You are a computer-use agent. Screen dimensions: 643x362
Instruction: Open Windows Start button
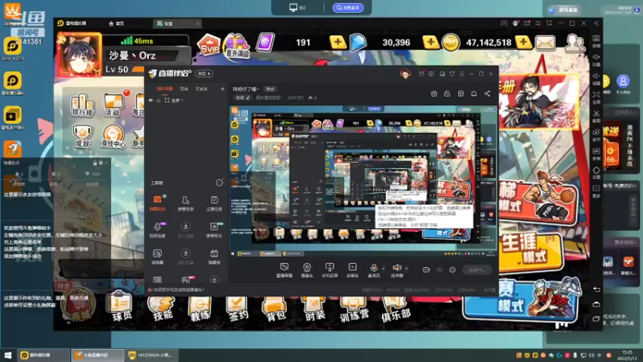tap(7, 355)
